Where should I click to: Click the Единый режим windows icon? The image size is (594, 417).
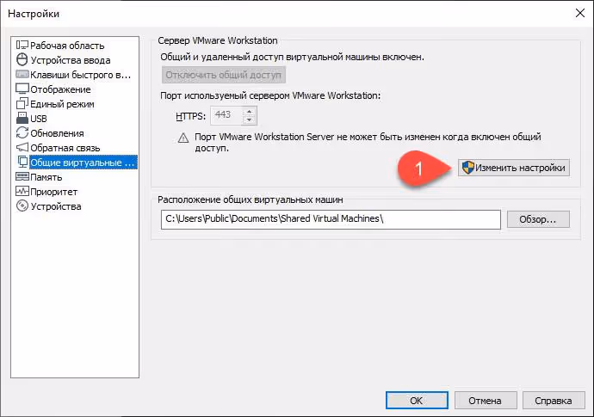tap(22, 103)
